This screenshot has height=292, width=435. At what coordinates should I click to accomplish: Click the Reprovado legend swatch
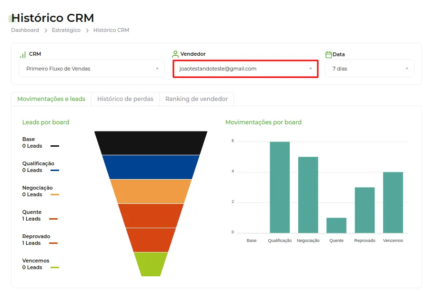(53, 243)
